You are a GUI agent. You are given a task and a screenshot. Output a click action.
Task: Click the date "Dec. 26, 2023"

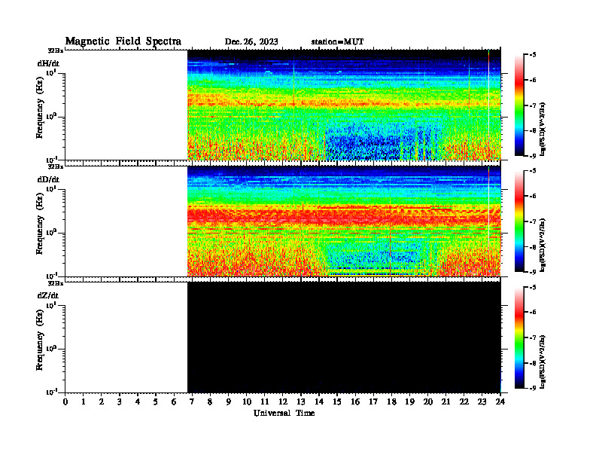(x=251, y=42)
